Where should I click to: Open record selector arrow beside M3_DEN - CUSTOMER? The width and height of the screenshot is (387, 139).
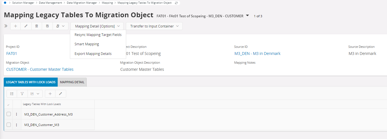pyautogui.click(x=247, y=16)
